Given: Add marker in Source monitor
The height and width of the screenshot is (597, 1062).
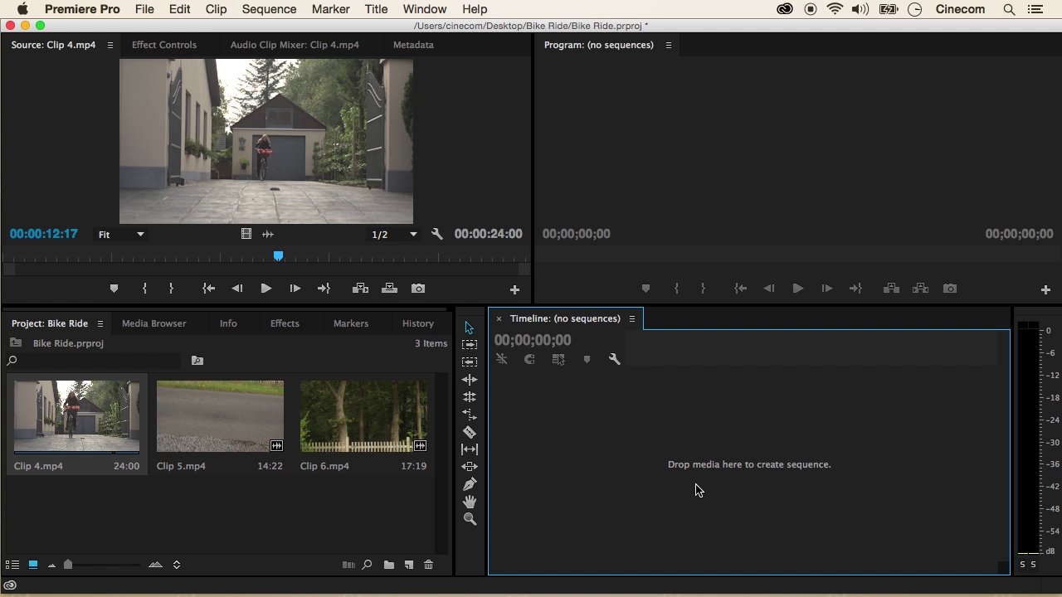Looking at the screenshot, I should (114, 289).
